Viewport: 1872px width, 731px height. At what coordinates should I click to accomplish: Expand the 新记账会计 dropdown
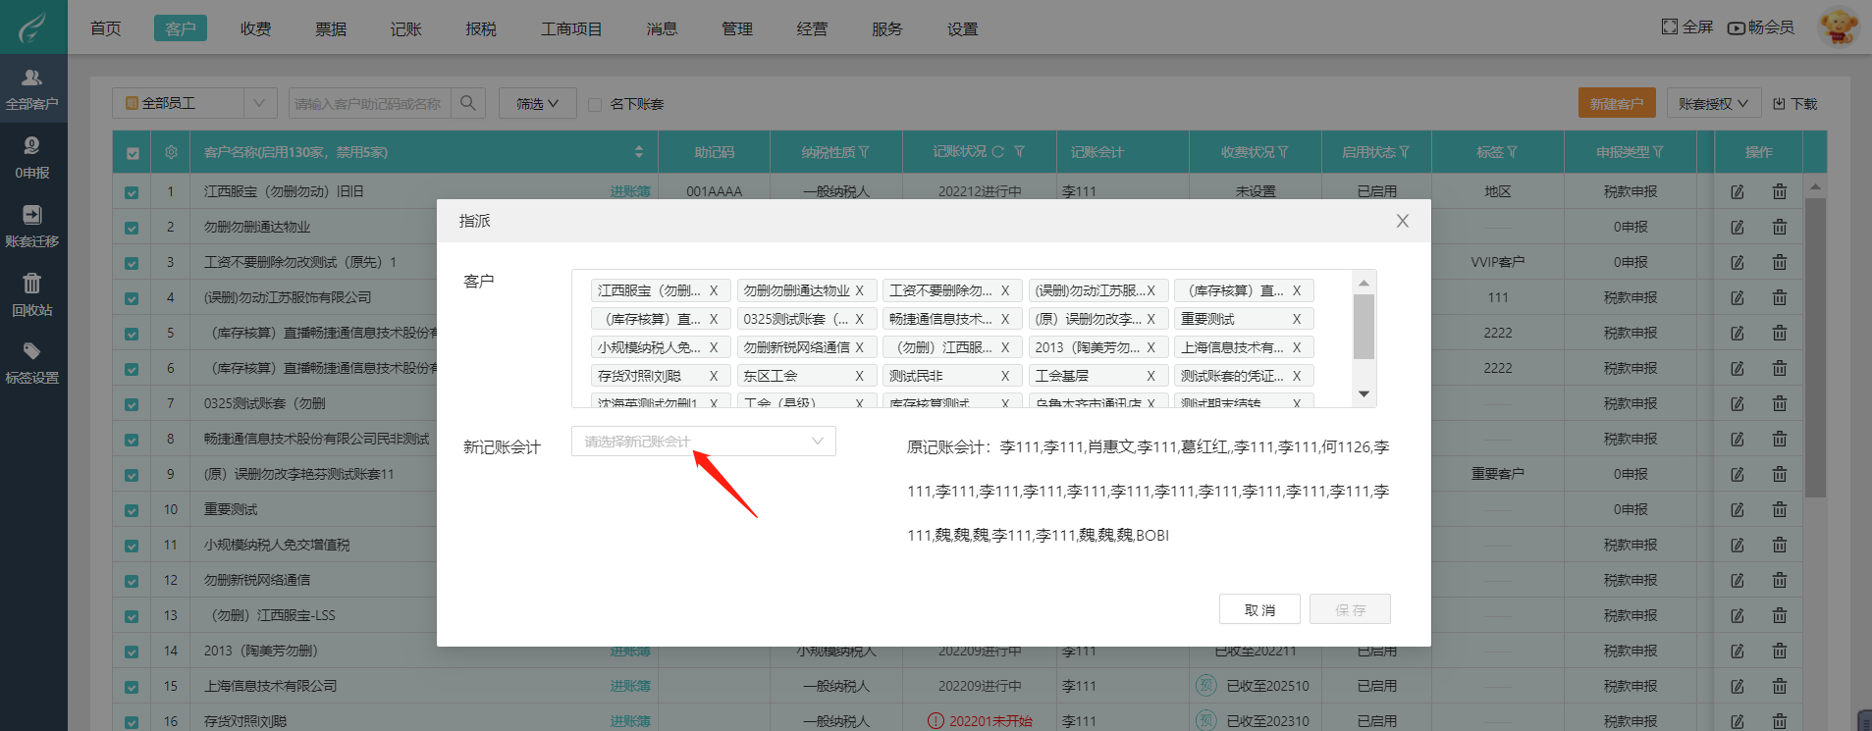tap(703, 442)
